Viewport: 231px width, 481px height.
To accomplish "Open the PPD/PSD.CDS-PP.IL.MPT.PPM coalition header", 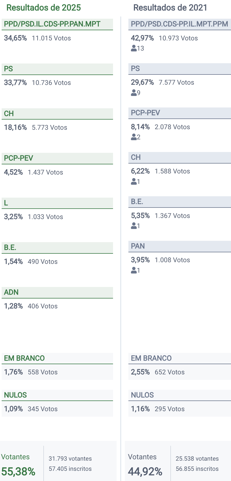I will tap(179, 24).
